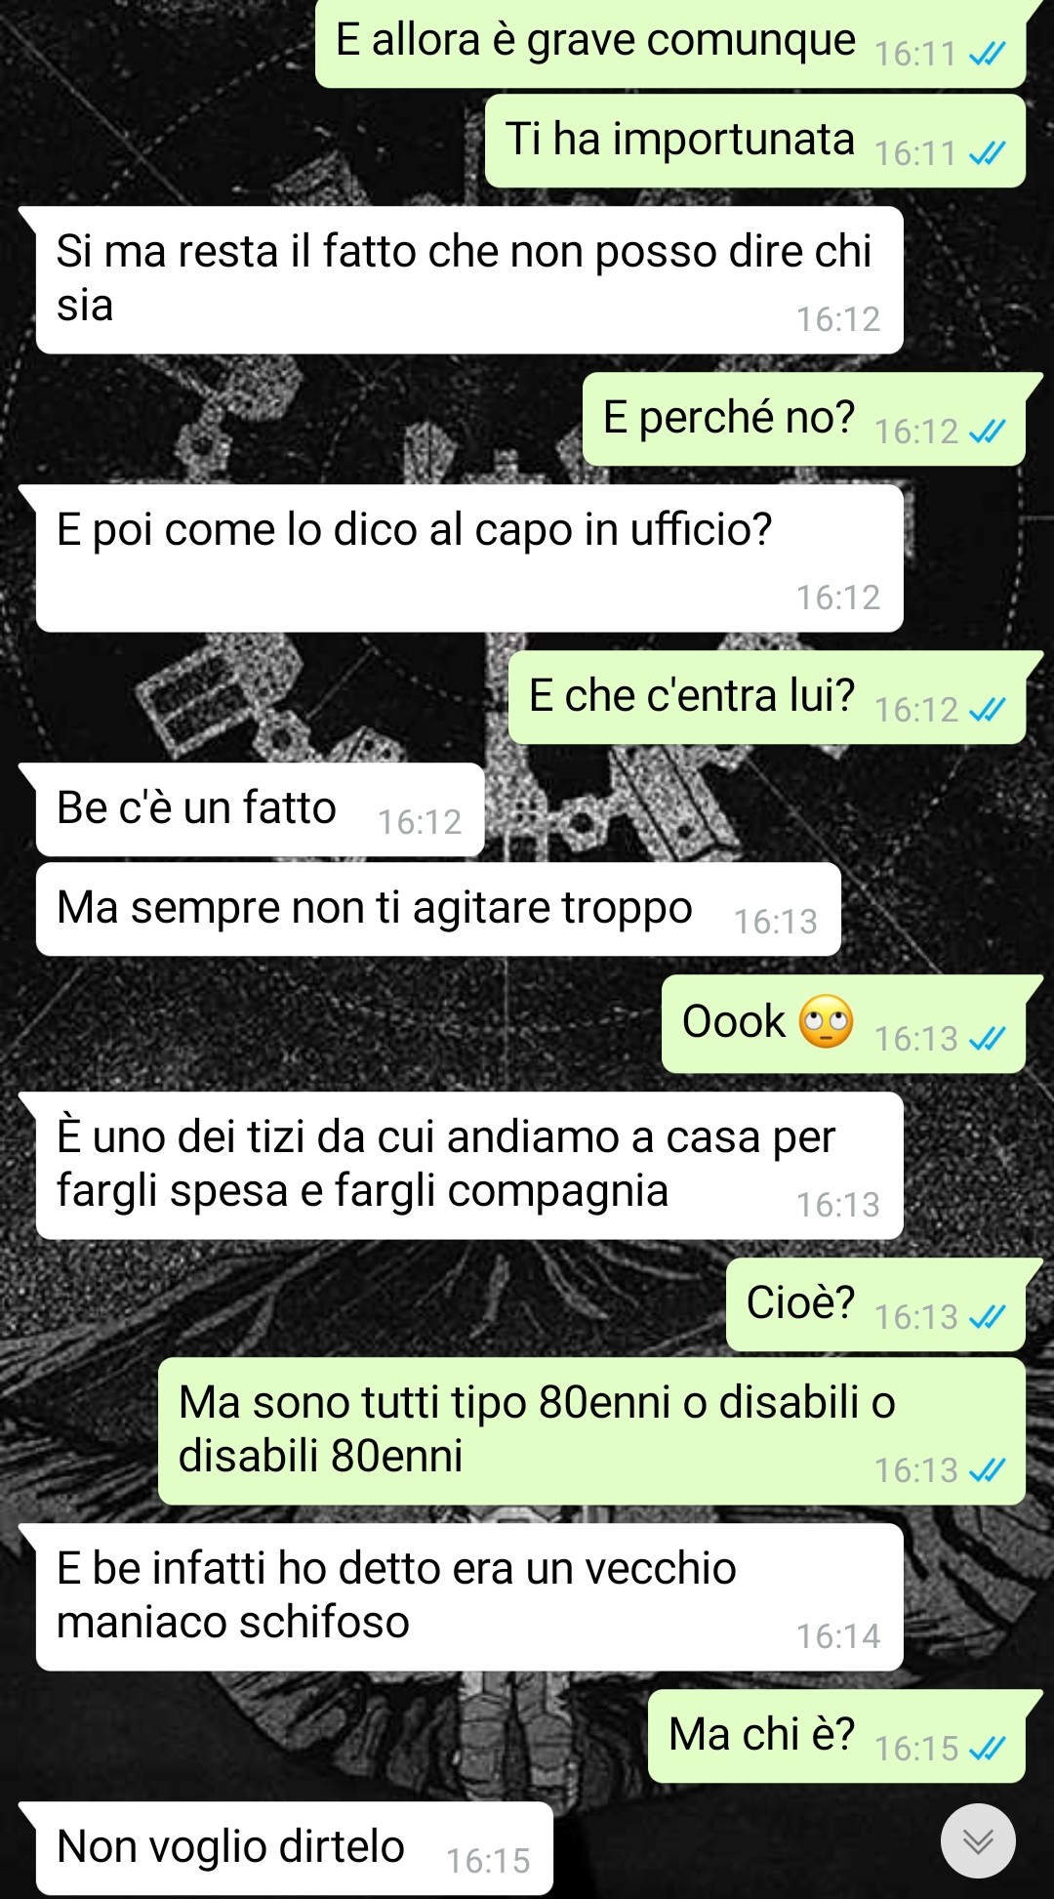Screen dimensions: 1054x1899
Task: Tap empty chat wallpaper beside 'E perché no?'
Action: (x=293, y=420)
